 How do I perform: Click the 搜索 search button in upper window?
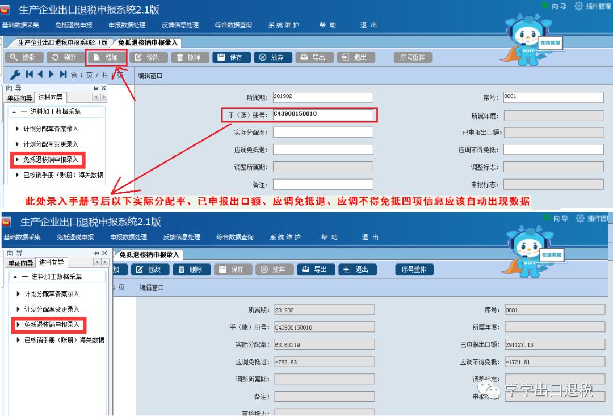pyautogui.click(x=23, y=57)
